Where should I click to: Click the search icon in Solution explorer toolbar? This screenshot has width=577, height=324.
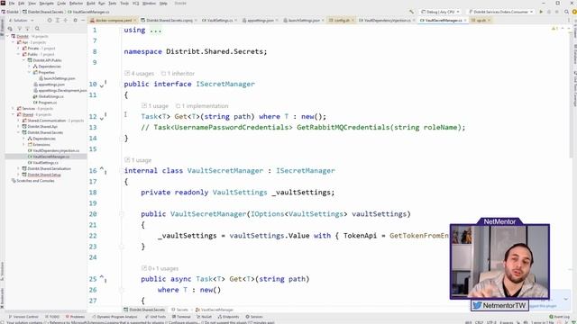(37, 29)
